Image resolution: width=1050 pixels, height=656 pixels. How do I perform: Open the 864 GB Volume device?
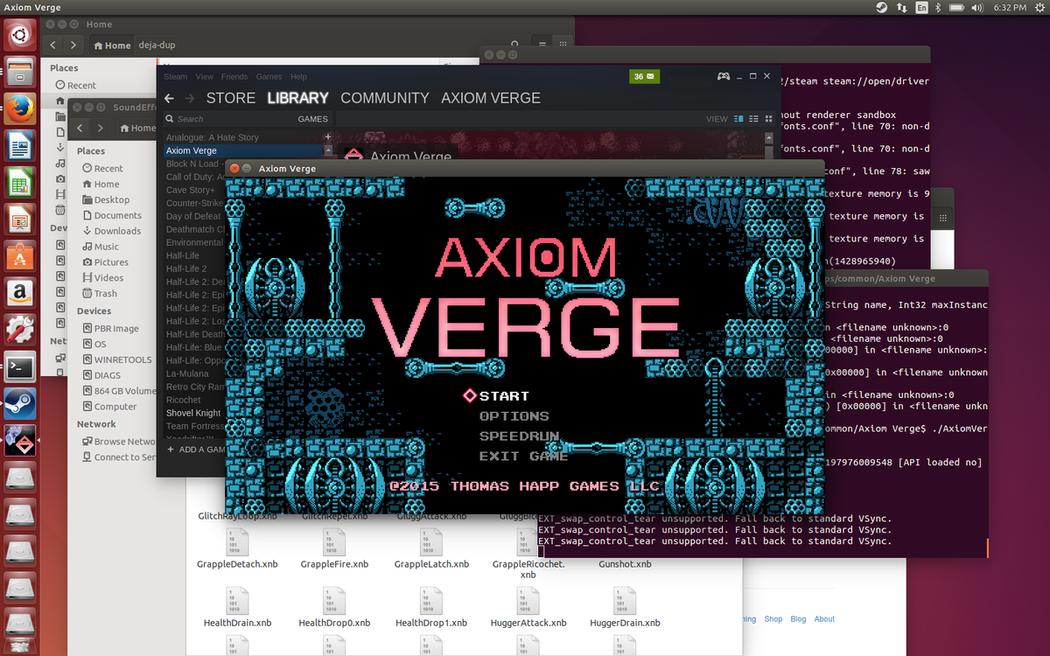(x=119, y=391)
